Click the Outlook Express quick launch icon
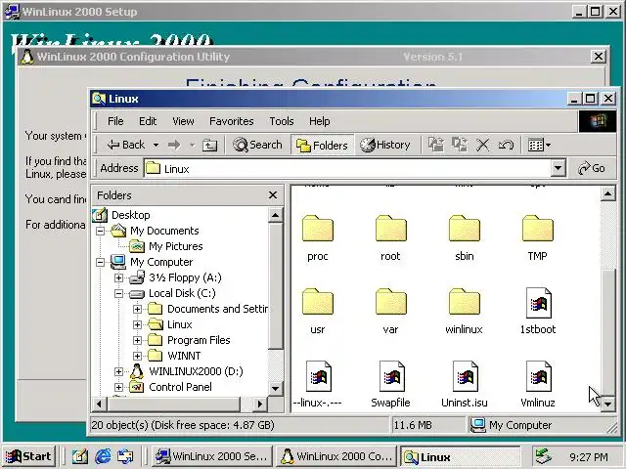 tap(125, 456)
